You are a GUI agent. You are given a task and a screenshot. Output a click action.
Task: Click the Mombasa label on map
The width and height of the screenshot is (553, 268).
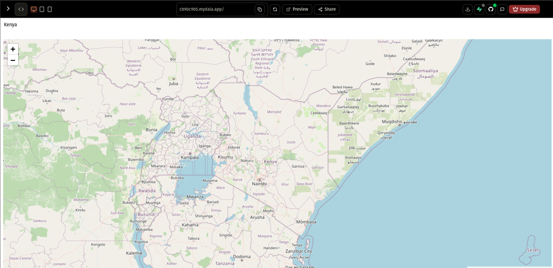[306, 222]
